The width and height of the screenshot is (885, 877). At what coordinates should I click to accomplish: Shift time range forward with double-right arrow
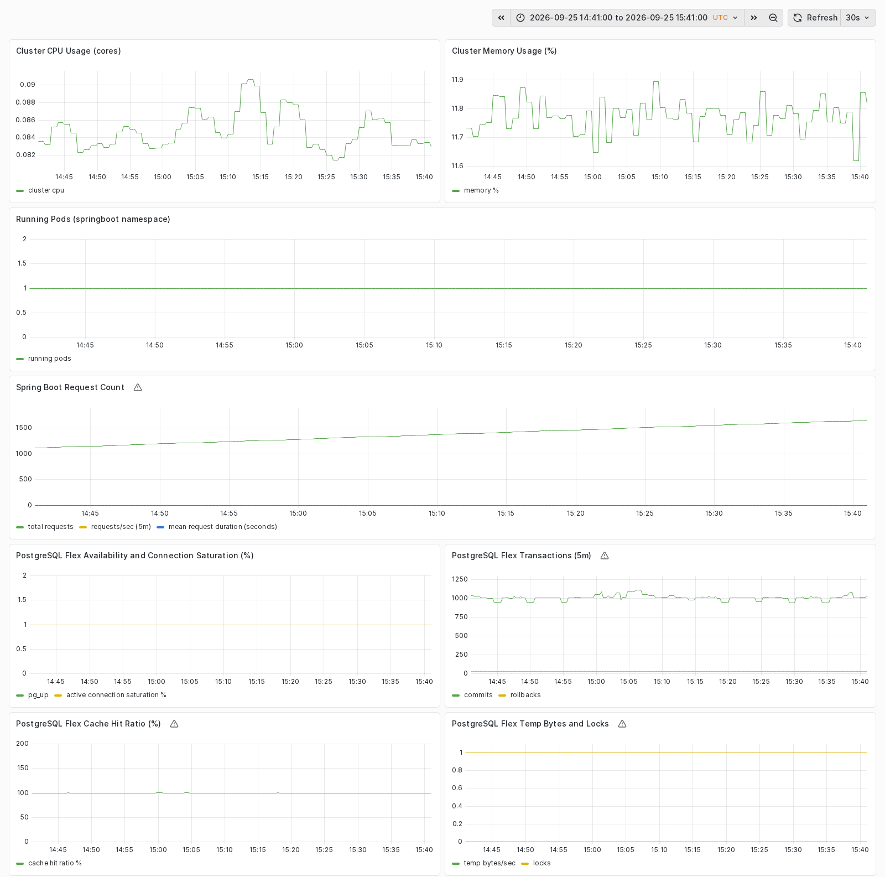pyautogui.click(x=753, y=18)
